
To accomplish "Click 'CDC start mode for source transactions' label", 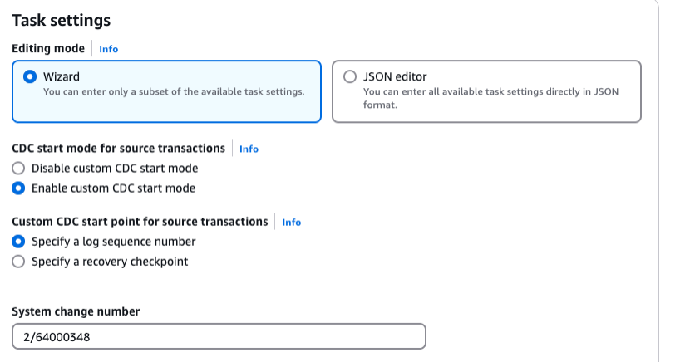I will [118, 149].
